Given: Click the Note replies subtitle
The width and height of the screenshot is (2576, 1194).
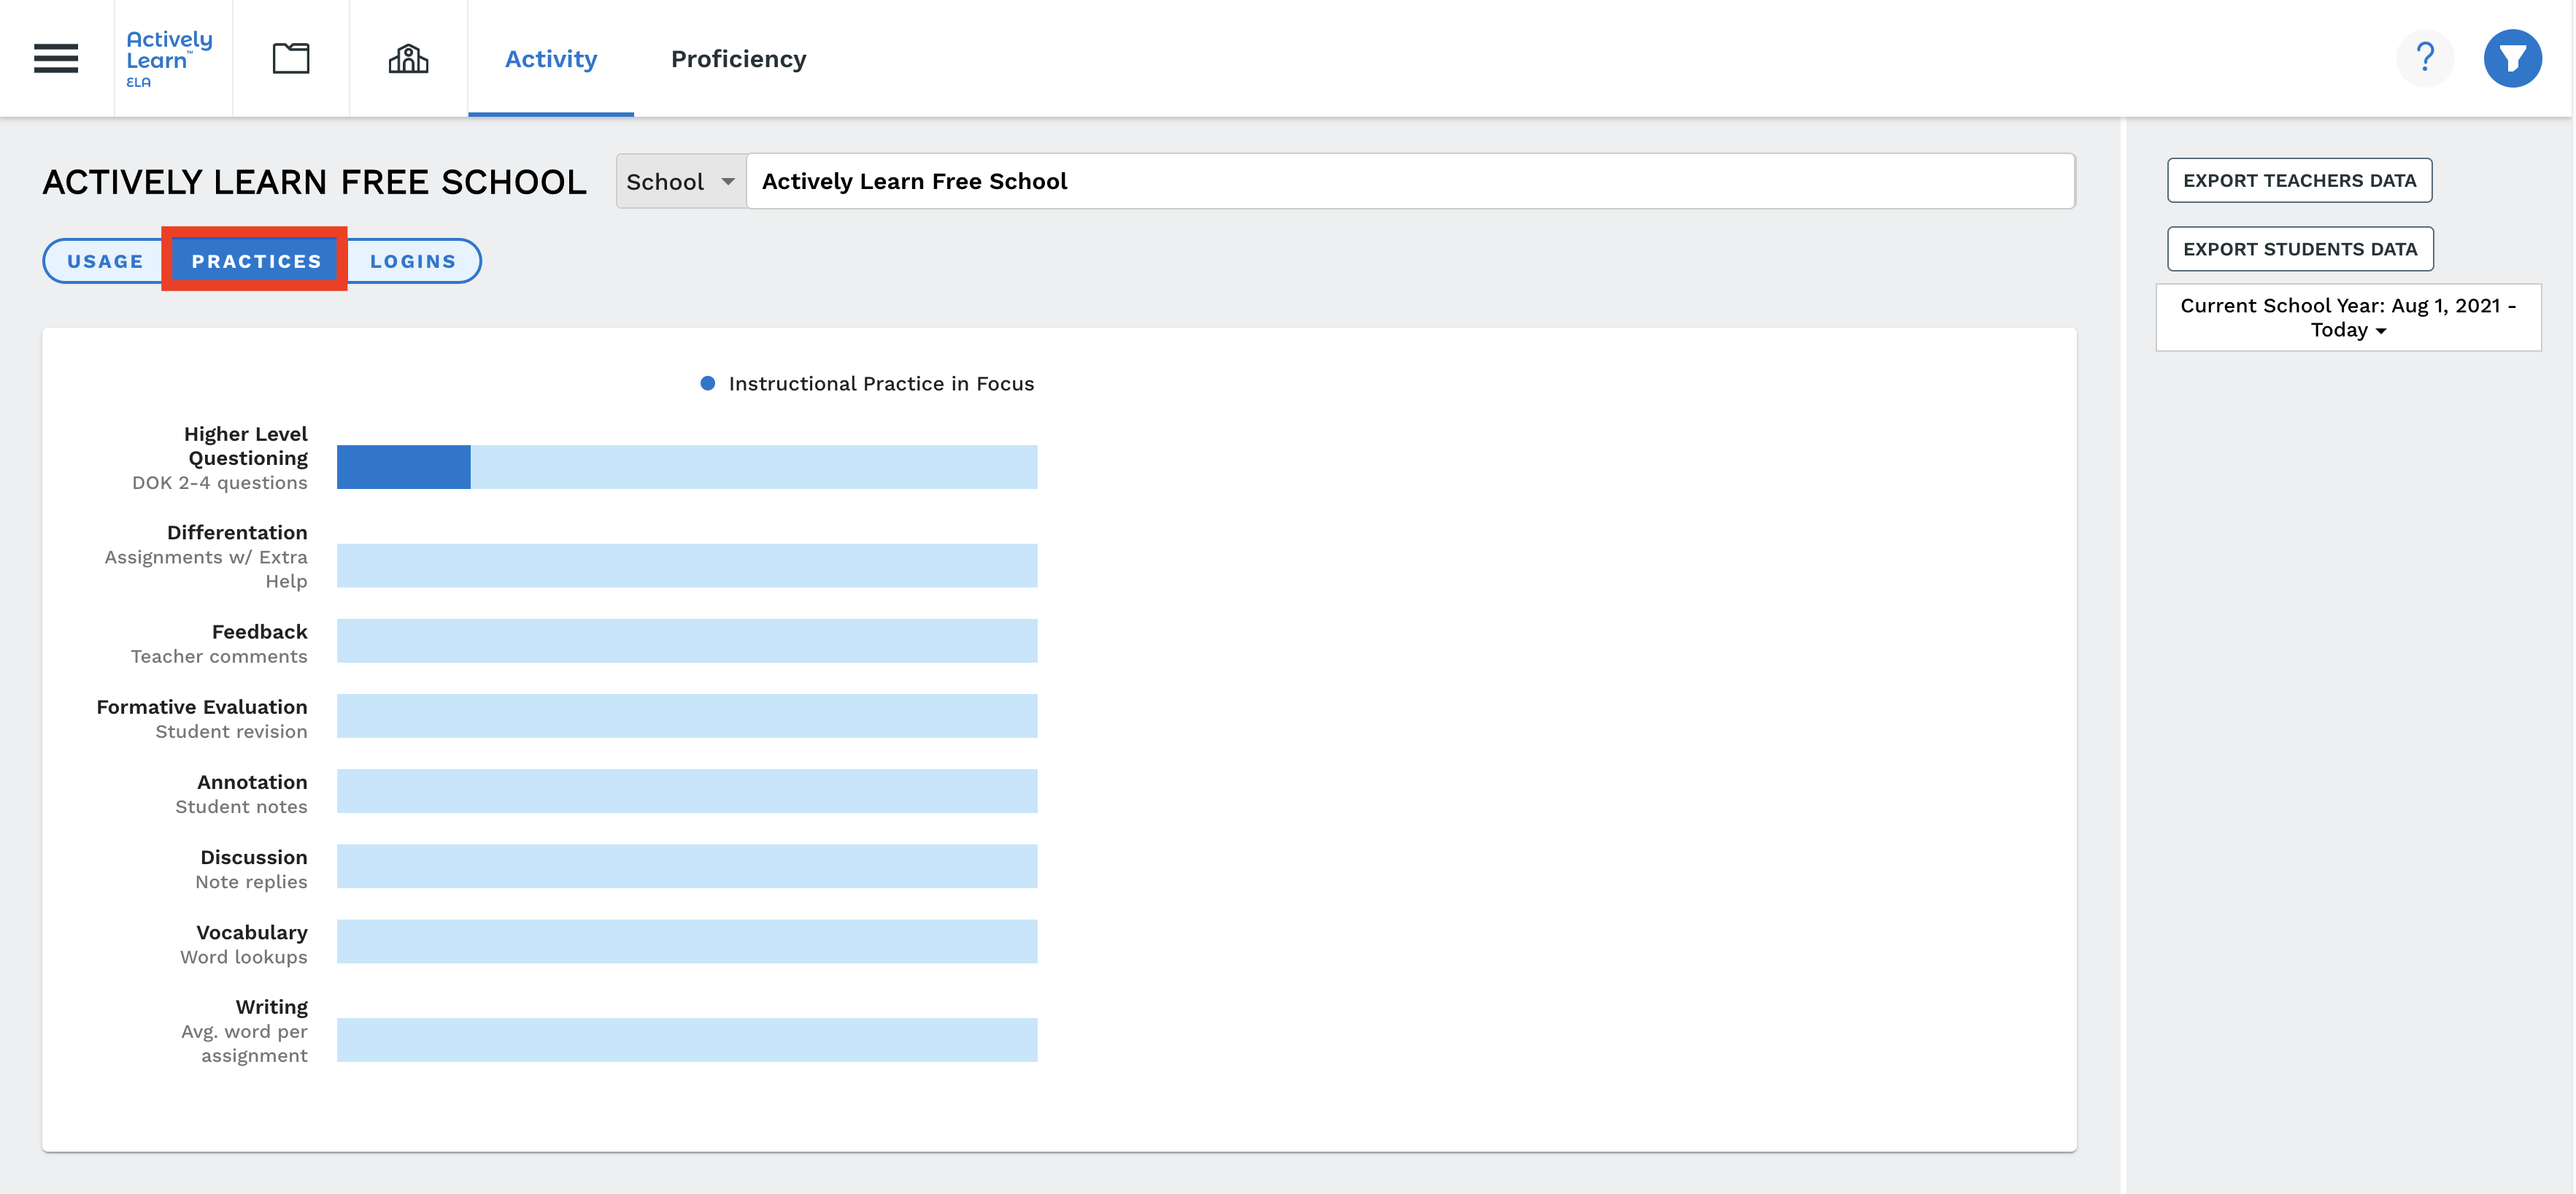Looking at the screenshot, I should (x=251, y=881).
